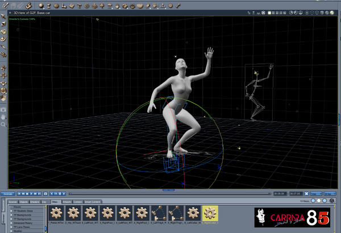
Task: Click the browser folder list scrollbar
Action: (x=45, y=219)
